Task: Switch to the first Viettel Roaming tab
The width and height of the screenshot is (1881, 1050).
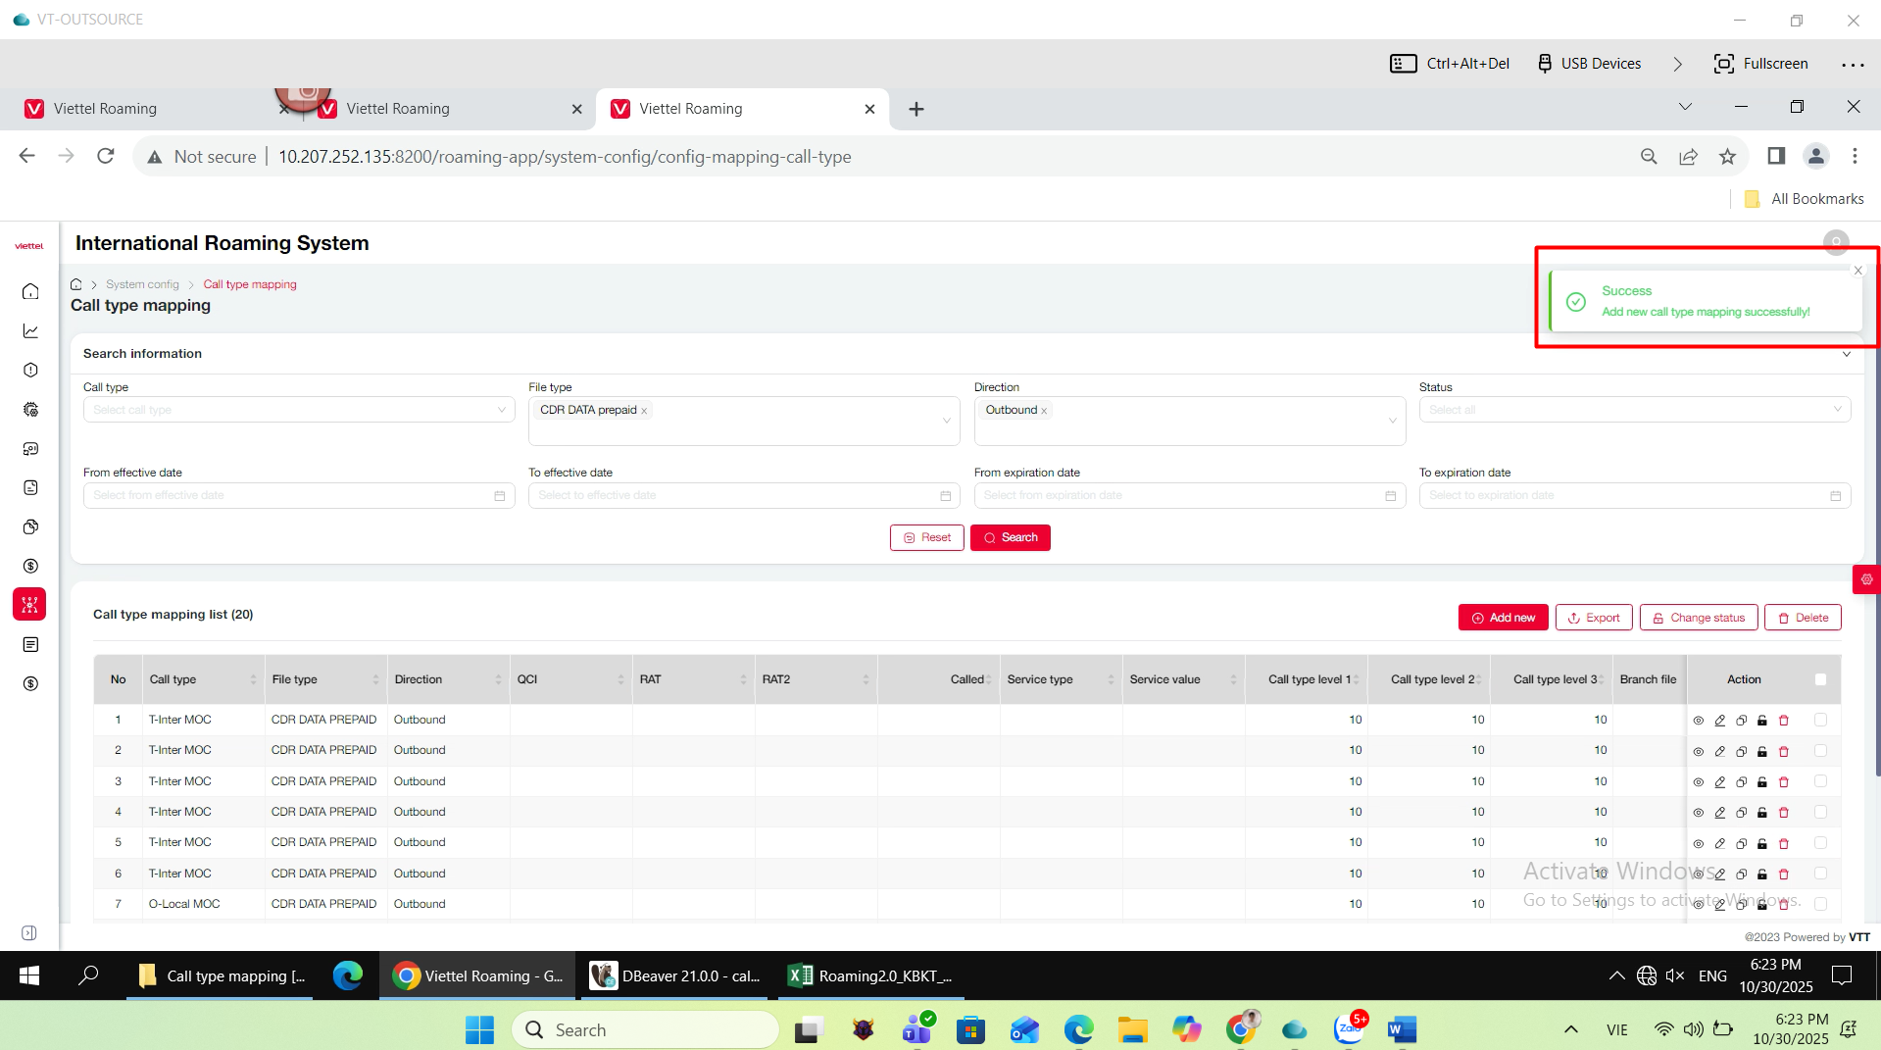Action: coord(105,109)
